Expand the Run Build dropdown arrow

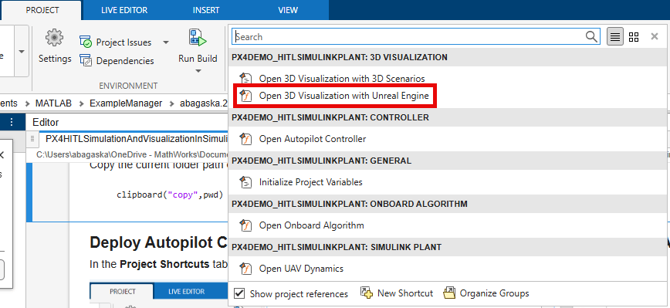(198, 71)
